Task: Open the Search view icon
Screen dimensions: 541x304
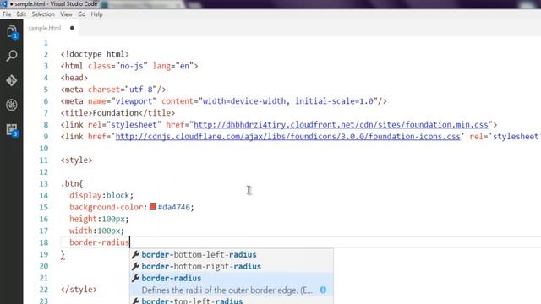Action: [11, 56]
